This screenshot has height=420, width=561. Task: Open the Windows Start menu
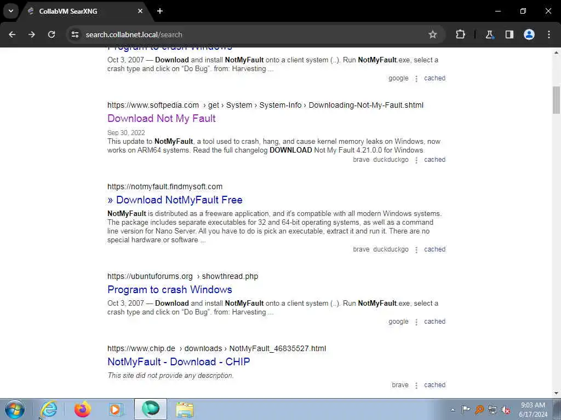(x=15, y=409)
